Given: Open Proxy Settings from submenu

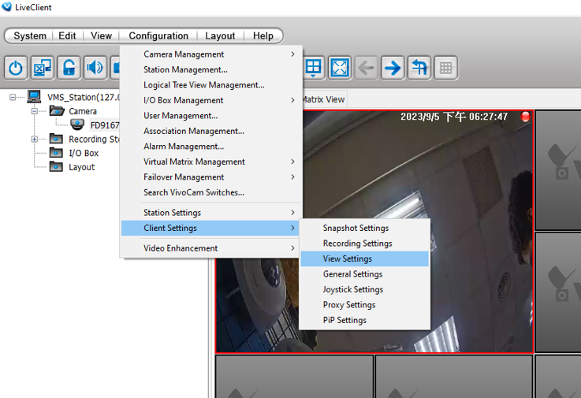Looking at the screenshot, I should click(365, 305).
